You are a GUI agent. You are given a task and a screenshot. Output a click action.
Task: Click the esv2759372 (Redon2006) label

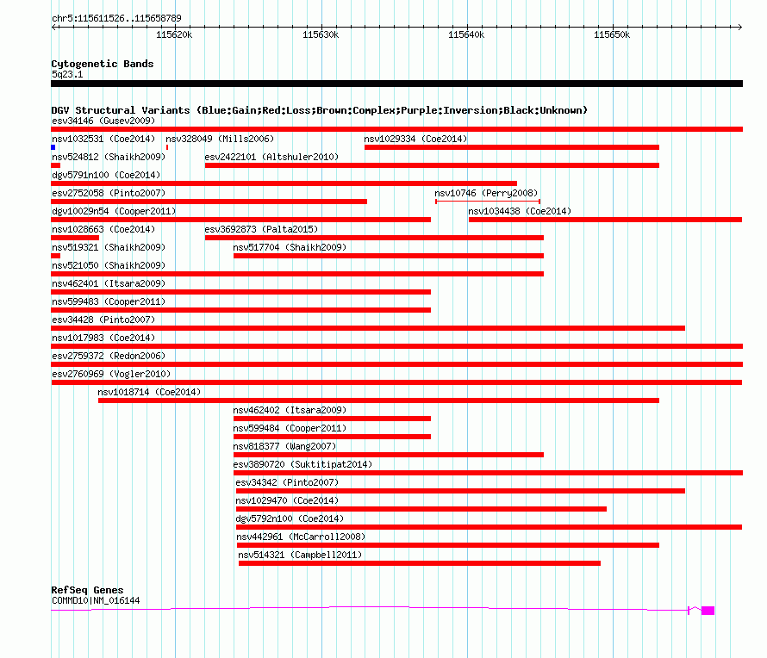(x=109, y=356)
